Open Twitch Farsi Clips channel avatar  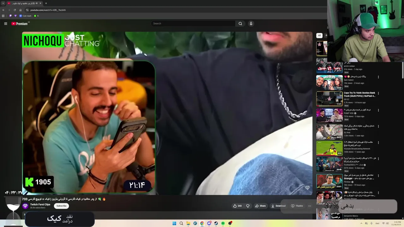[25, 206]
